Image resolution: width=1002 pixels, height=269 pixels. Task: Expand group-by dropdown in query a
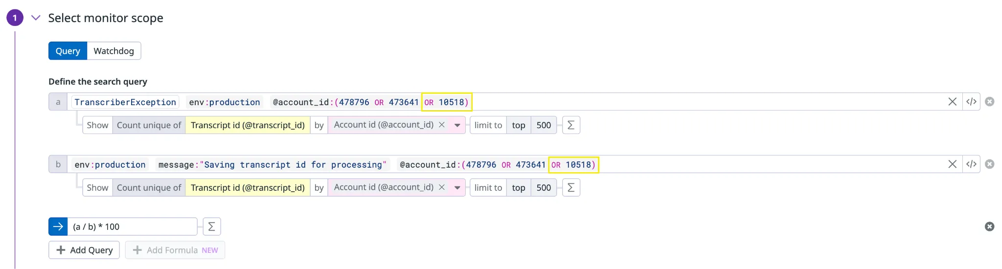pos(457,125)
